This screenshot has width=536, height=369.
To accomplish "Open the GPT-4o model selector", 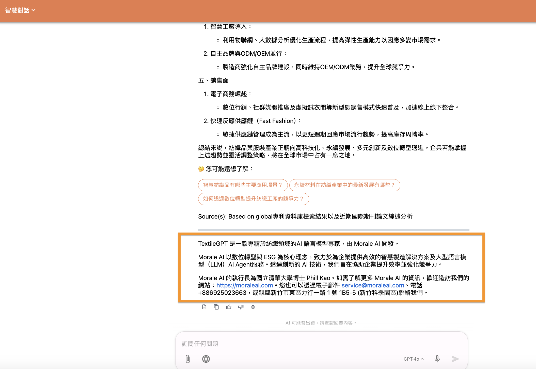I will [413, 359].
